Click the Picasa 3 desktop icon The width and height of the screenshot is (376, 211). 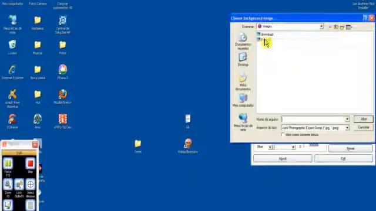point(63,72)
